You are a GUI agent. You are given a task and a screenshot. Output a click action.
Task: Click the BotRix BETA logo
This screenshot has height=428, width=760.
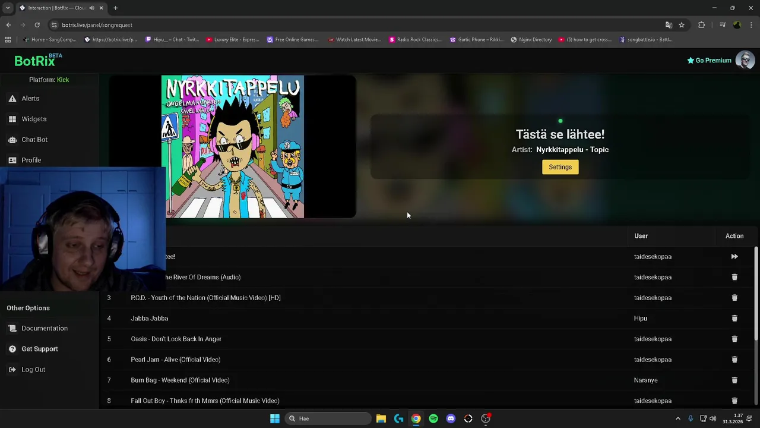pyautogui.click(x=38, y=60)
